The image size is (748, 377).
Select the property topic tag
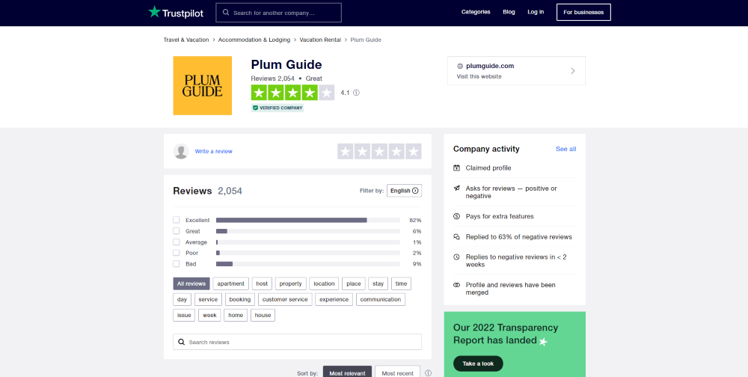[x=290, y=284]
